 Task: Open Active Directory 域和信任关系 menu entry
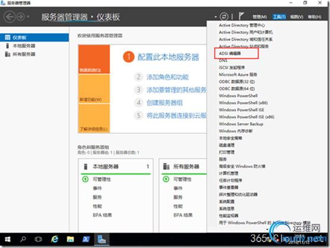click(x=245, y=40)
